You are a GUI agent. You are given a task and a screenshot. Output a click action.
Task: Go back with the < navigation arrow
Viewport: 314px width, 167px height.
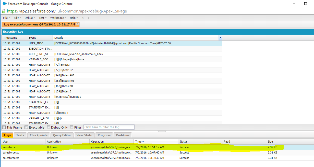click(x=83, y=18)
